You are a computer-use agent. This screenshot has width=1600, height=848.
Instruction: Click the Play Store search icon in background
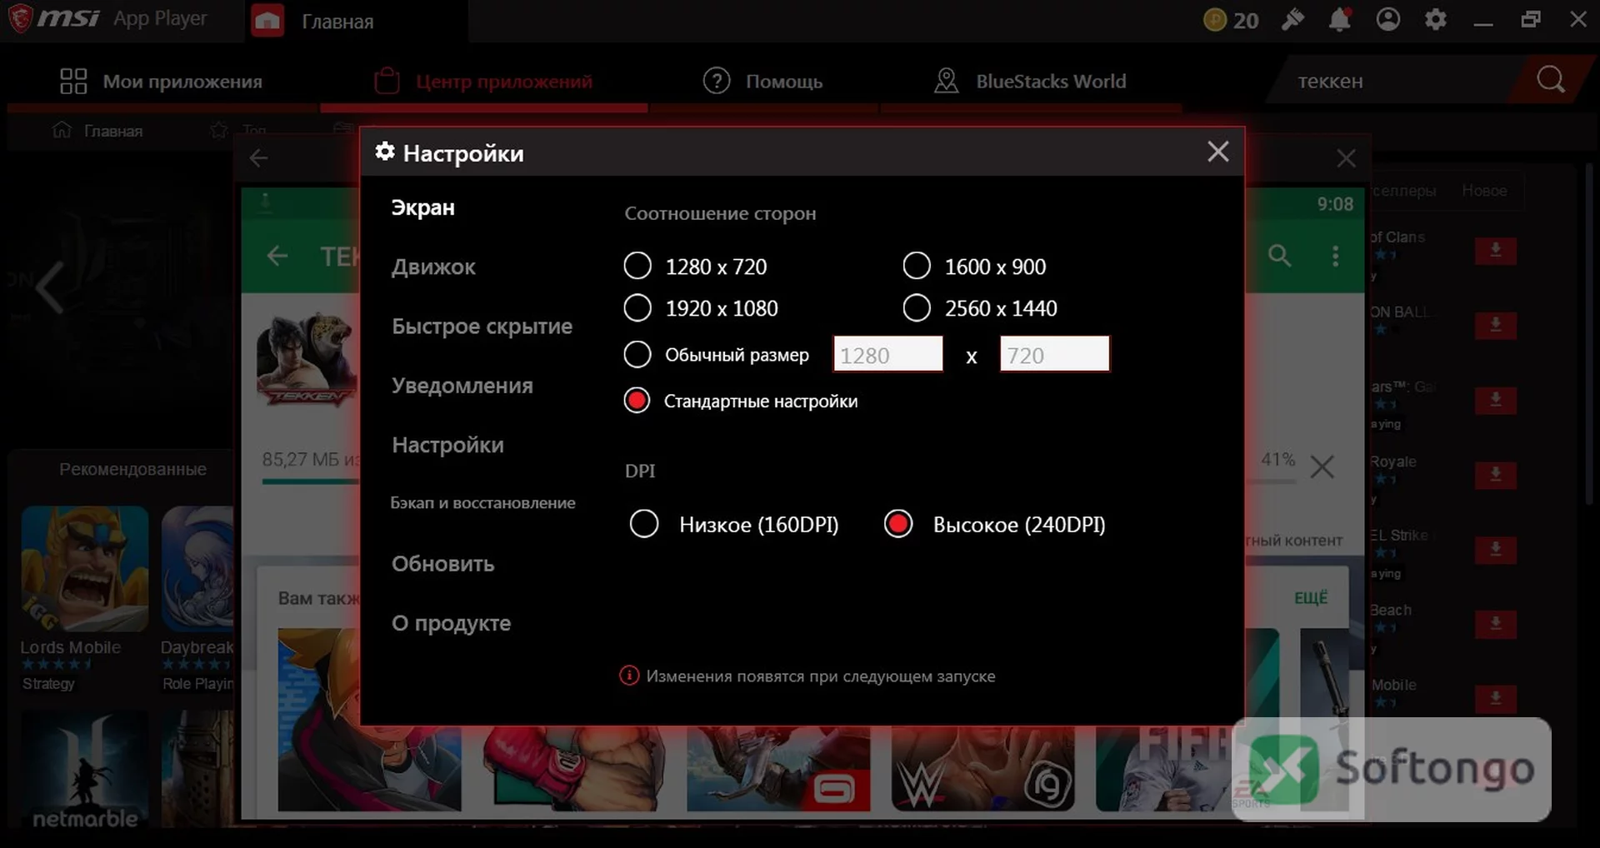tap(1280, 256)
